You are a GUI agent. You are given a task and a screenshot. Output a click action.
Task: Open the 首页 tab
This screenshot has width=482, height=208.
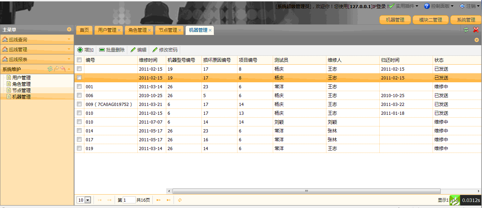[84, 30]
